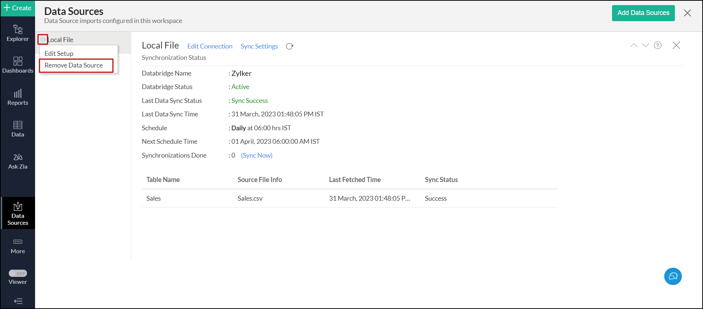The width and height of the screenshot is (703, 309).
Task: Click the down chevron arrow
Action: click(x=645, y=45)
